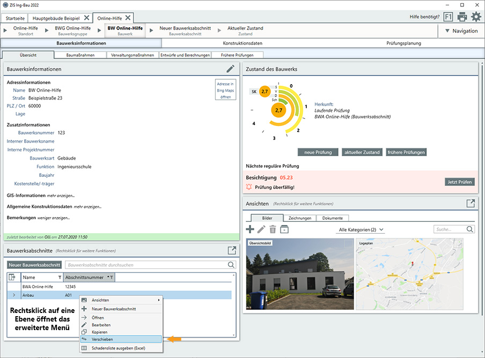This screenshot has width=485, height=358.
Task: Open the Lageplan map thumbnail
Action: [x=409, y=274]
